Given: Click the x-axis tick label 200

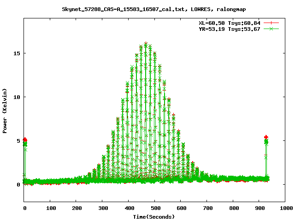Looking at the screenshot, I should coord(77,208).
